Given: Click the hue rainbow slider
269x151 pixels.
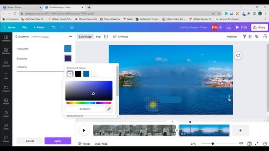Looking at the screenshot, I should 89,103.
